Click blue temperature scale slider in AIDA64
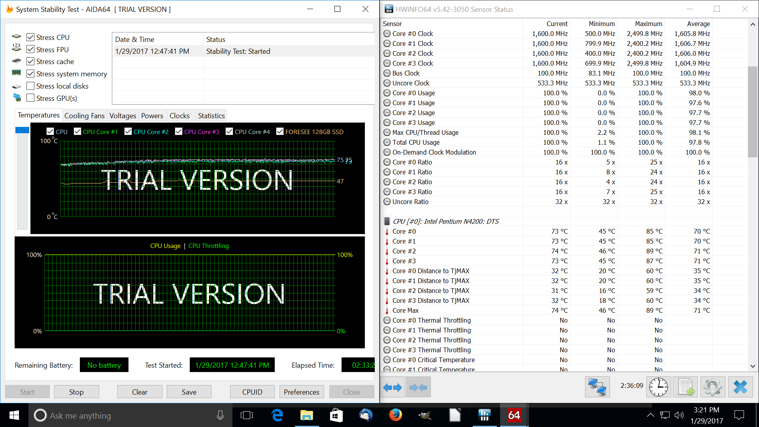 point(22,130)
